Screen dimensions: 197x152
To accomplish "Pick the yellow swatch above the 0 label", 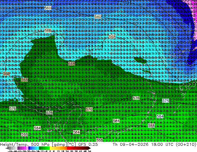I will 51,148.
